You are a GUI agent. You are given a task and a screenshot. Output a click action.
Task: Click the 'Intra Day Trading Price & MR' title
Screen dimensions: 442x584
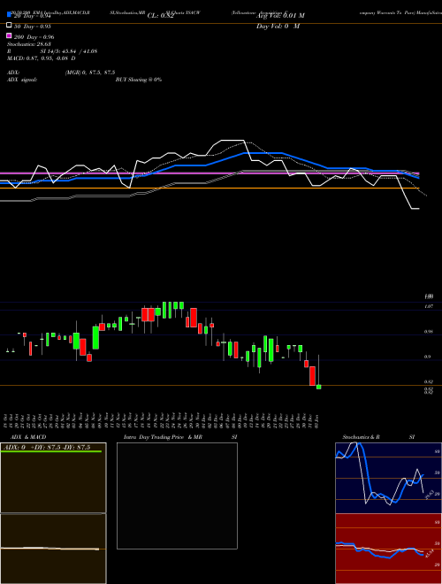[163, 437]
